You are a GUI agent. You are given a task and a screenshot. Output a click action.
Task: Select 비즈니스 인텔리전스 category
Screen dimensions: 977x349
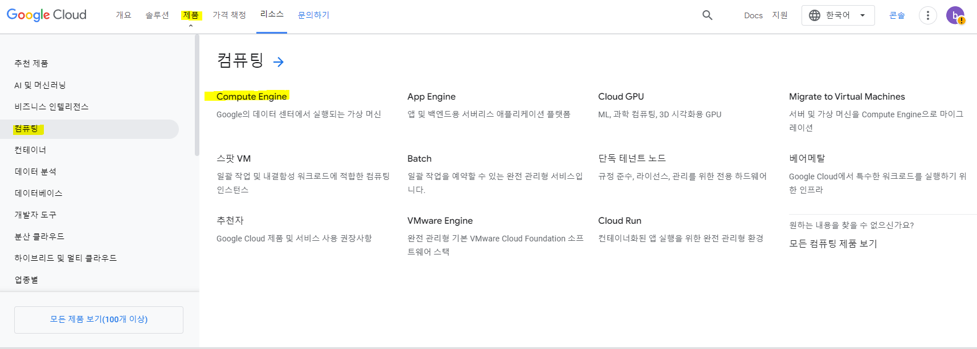[x=51, y=106]
